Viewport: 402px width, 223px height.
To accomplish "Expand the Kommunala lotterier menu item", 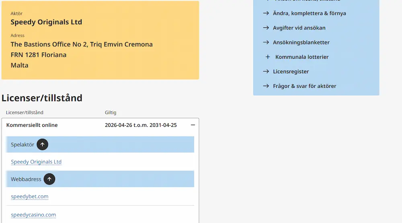I will pyautogui.click(x=302, y=57).
